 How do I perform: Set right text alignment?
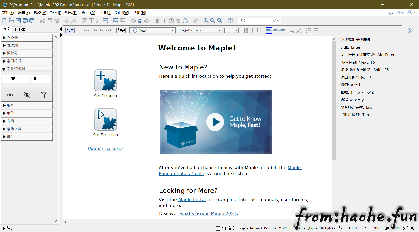282,30
